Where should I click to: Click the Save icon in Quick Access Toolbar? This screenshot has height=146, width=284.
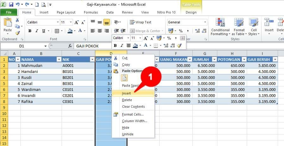click(11, 5)
